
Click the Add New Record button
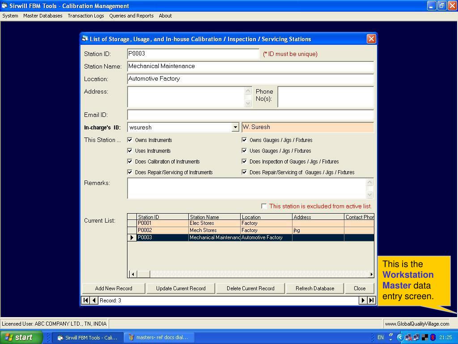point(114,288)
